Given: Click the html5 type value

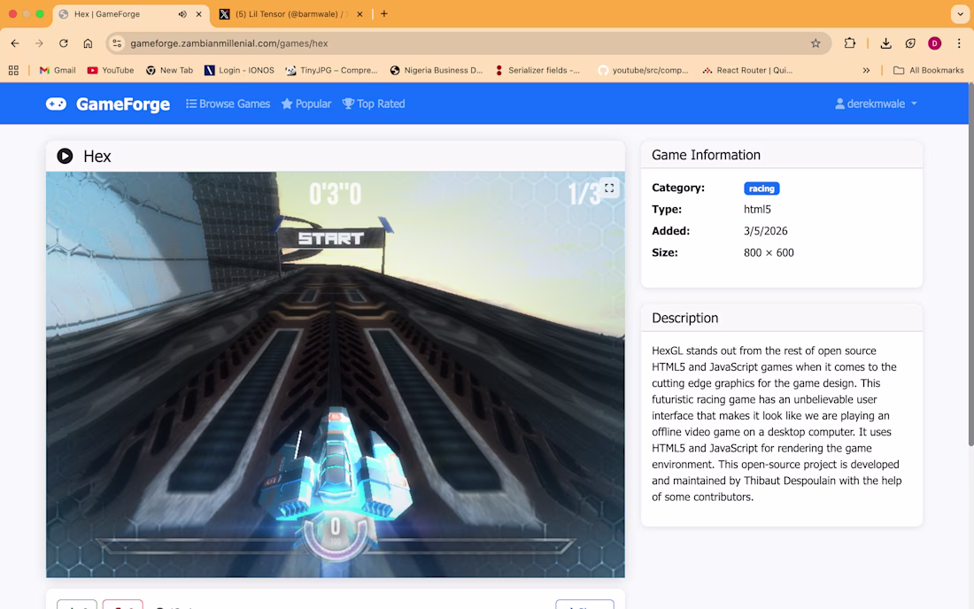Looking at the screenshot, I should point(757,209).
